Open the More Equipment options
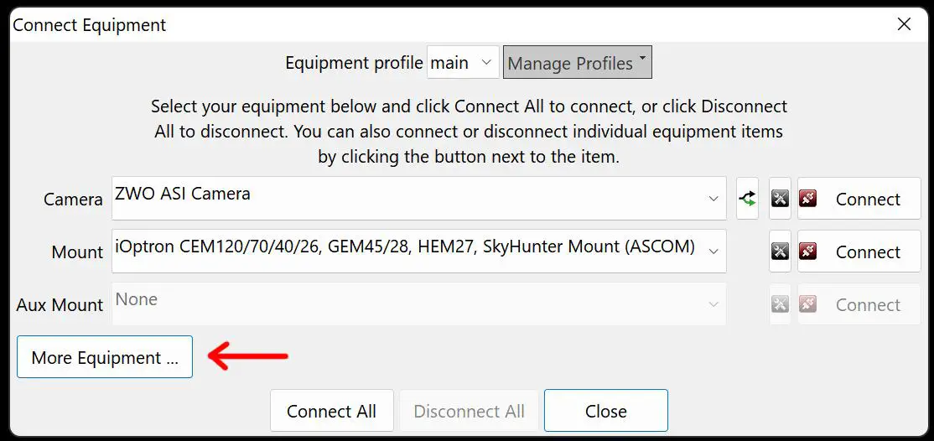Screen dimensions: 934x441 click(105, 357)
